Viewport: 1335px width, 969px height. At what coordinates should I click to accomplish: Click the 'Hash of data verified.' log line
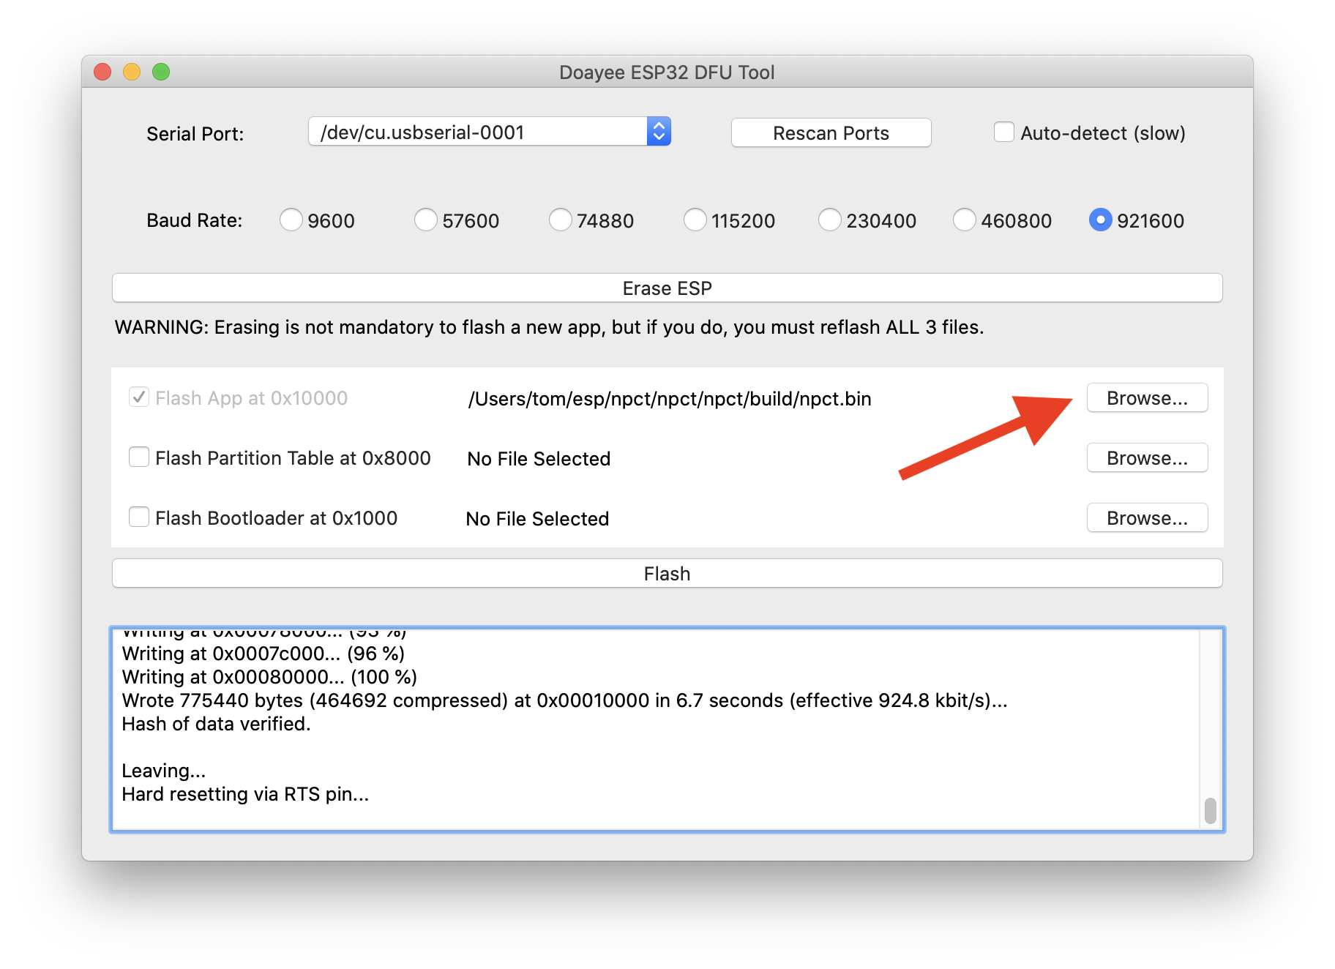click(x=216, y=724)
